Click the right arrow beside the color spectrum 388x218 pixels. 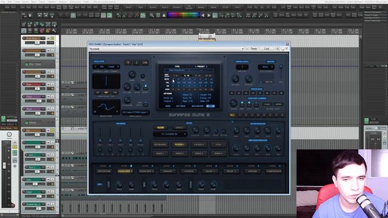(x=209, y=15)
